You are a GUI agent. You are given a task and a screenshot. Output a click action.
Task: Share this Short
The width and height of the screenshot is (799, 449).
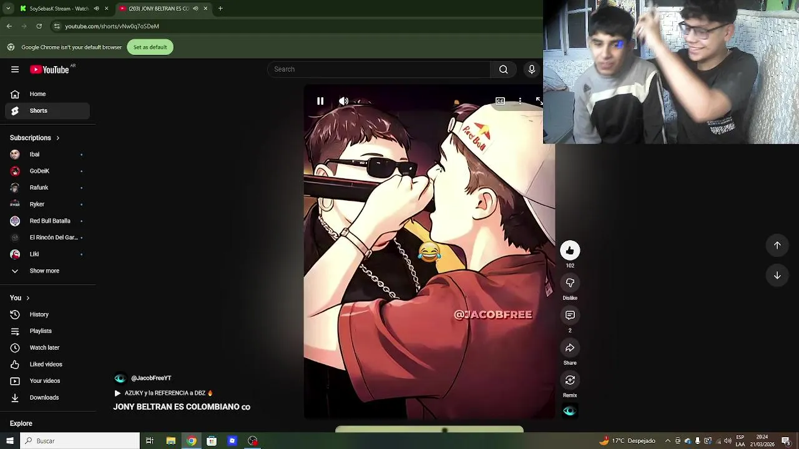coord(570,348)
